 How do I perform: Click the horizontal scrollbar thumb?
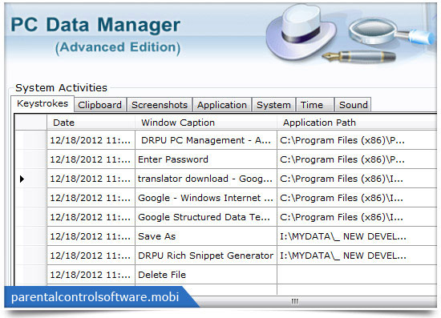tap(295, 301)
